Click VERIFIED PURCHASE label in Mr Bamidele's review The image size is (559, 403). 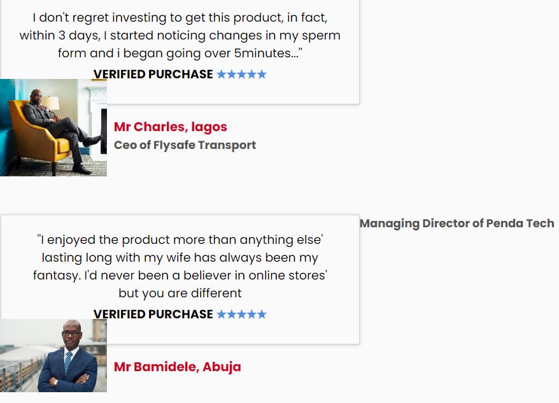153,315
